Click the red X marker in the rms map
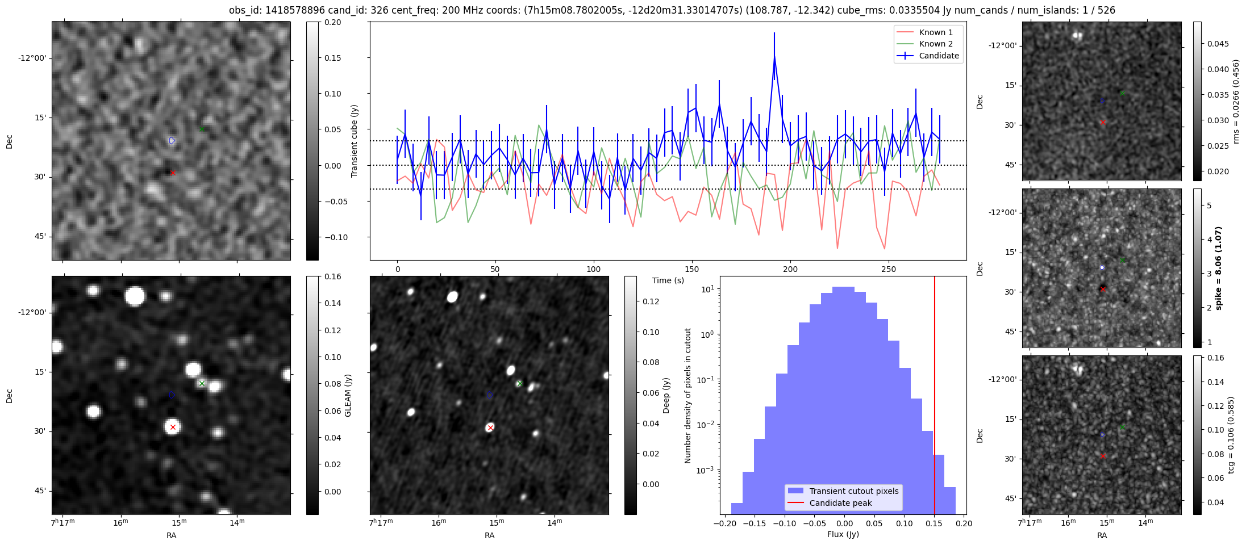1246x545 pixels. (1103, 122)
